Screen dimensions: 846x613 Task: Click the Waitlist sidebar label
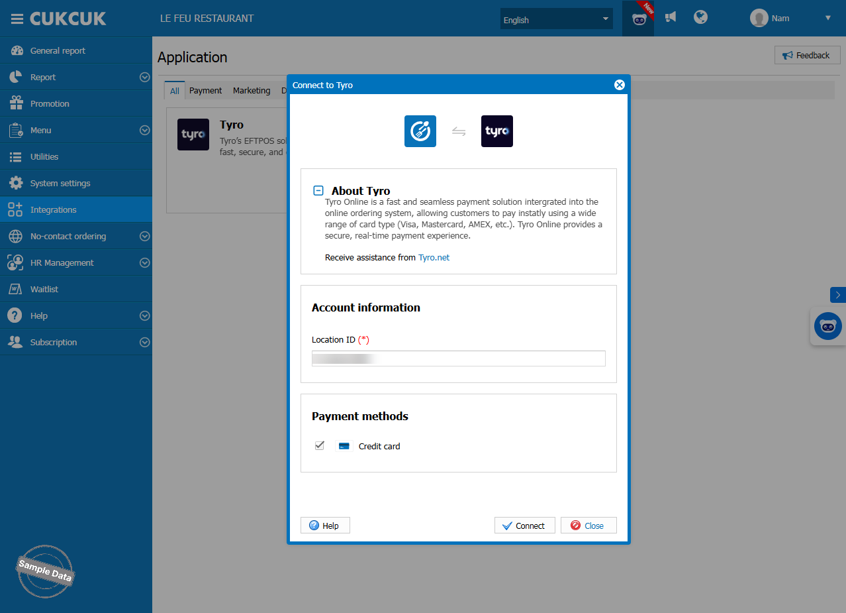click(44, 289)
